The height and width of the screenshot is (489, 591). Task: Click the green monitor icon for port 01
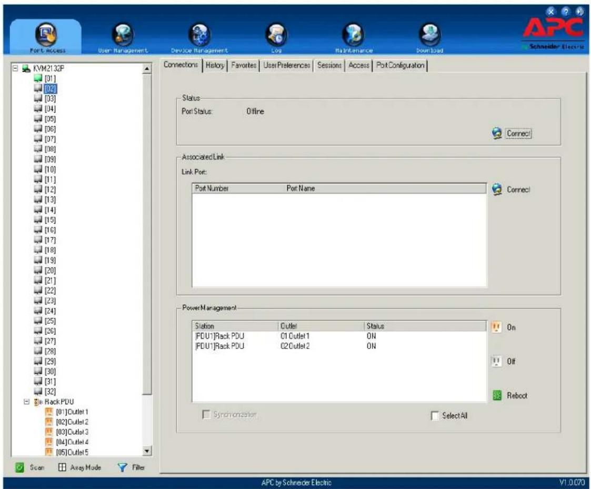point(38,78)
